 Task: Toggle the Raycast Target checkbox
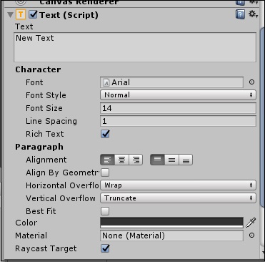(x=105, y=248)
